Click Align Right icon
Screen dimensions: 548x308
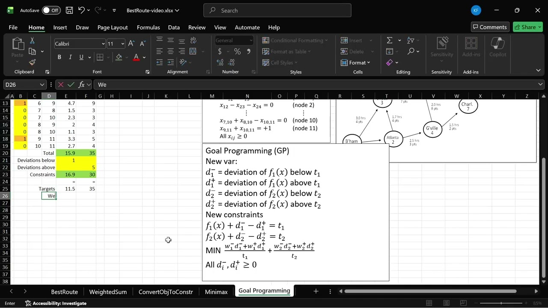point(182,51)
